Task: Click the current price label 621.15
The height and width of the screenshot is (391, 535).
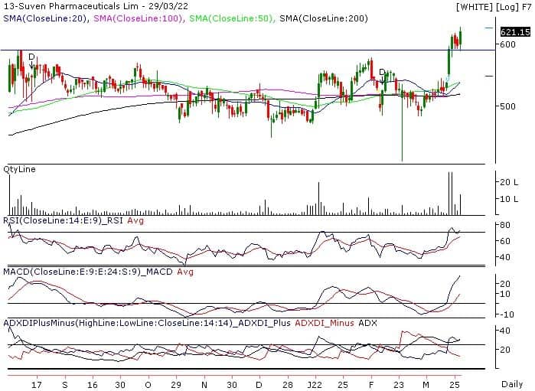Action: click(515, 32)
